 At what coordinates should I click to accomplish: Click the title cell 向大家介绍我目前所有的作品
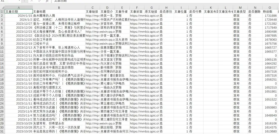point(59,55)
